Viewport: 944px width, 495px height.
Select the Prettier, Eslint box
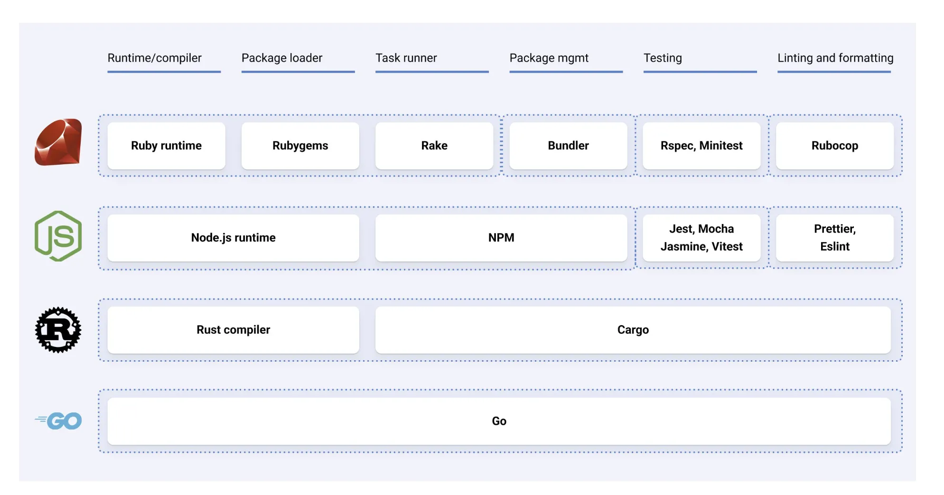pyautogui.click(x=835, y=237)
